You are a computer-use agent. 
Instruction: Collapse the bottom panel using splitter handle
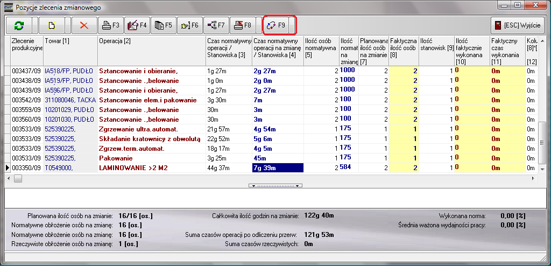(275, 186)
